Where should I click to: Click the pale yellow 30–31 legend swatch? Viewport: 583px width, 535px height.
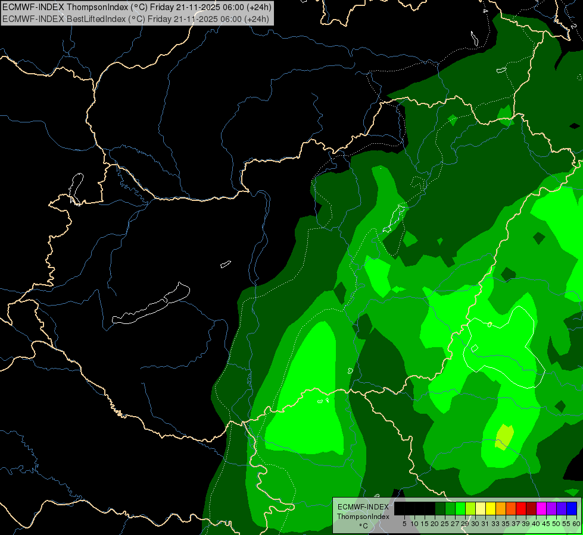point(481,508)
